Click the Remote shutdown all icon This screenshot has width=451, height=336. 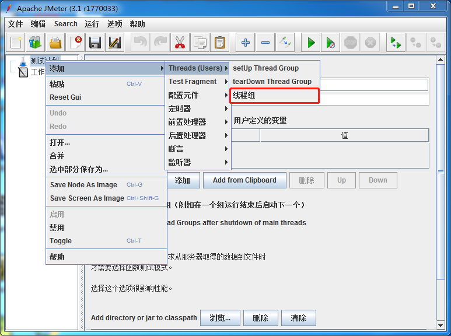coord(435,43)
